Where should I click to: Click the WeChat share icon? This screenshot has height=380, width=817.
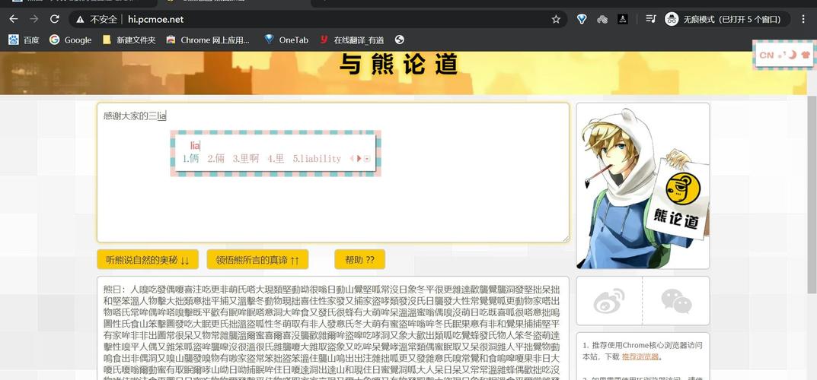pos(676,301)
